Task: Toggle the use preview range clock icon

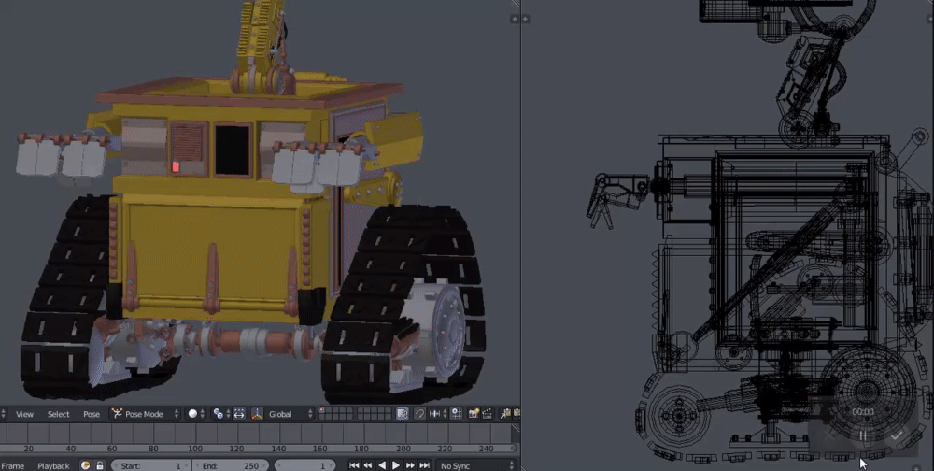Action: 85,465
